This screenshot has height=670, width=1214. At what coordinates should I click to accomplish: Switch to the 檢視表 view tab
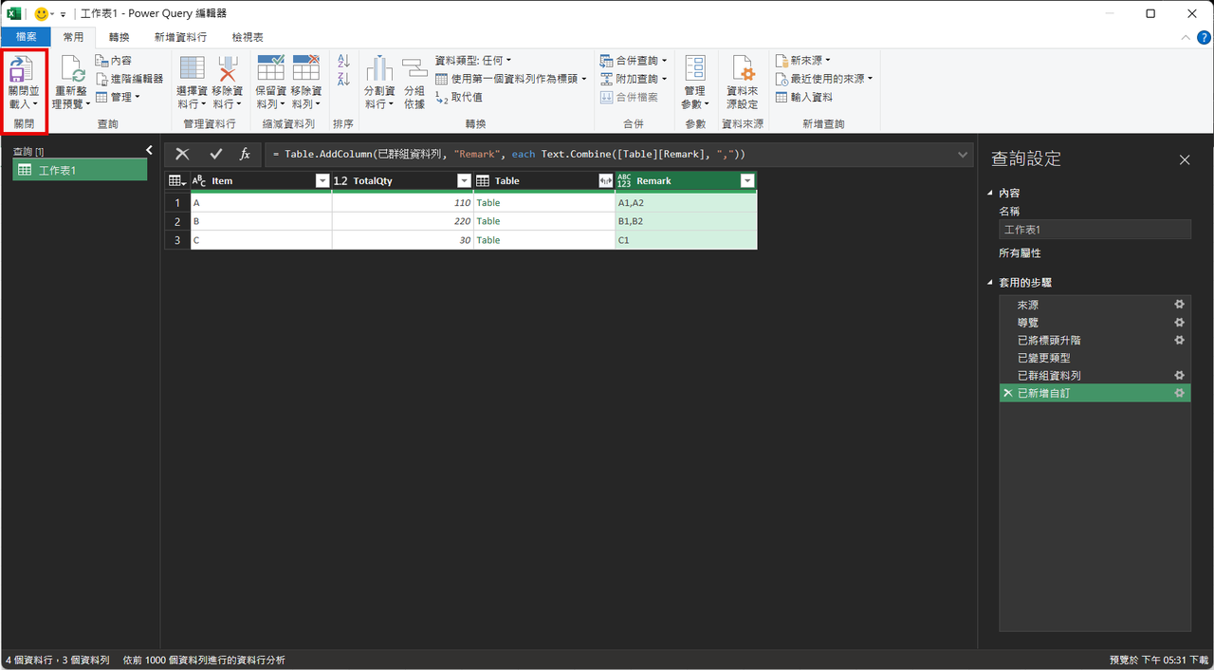[248, 37]
